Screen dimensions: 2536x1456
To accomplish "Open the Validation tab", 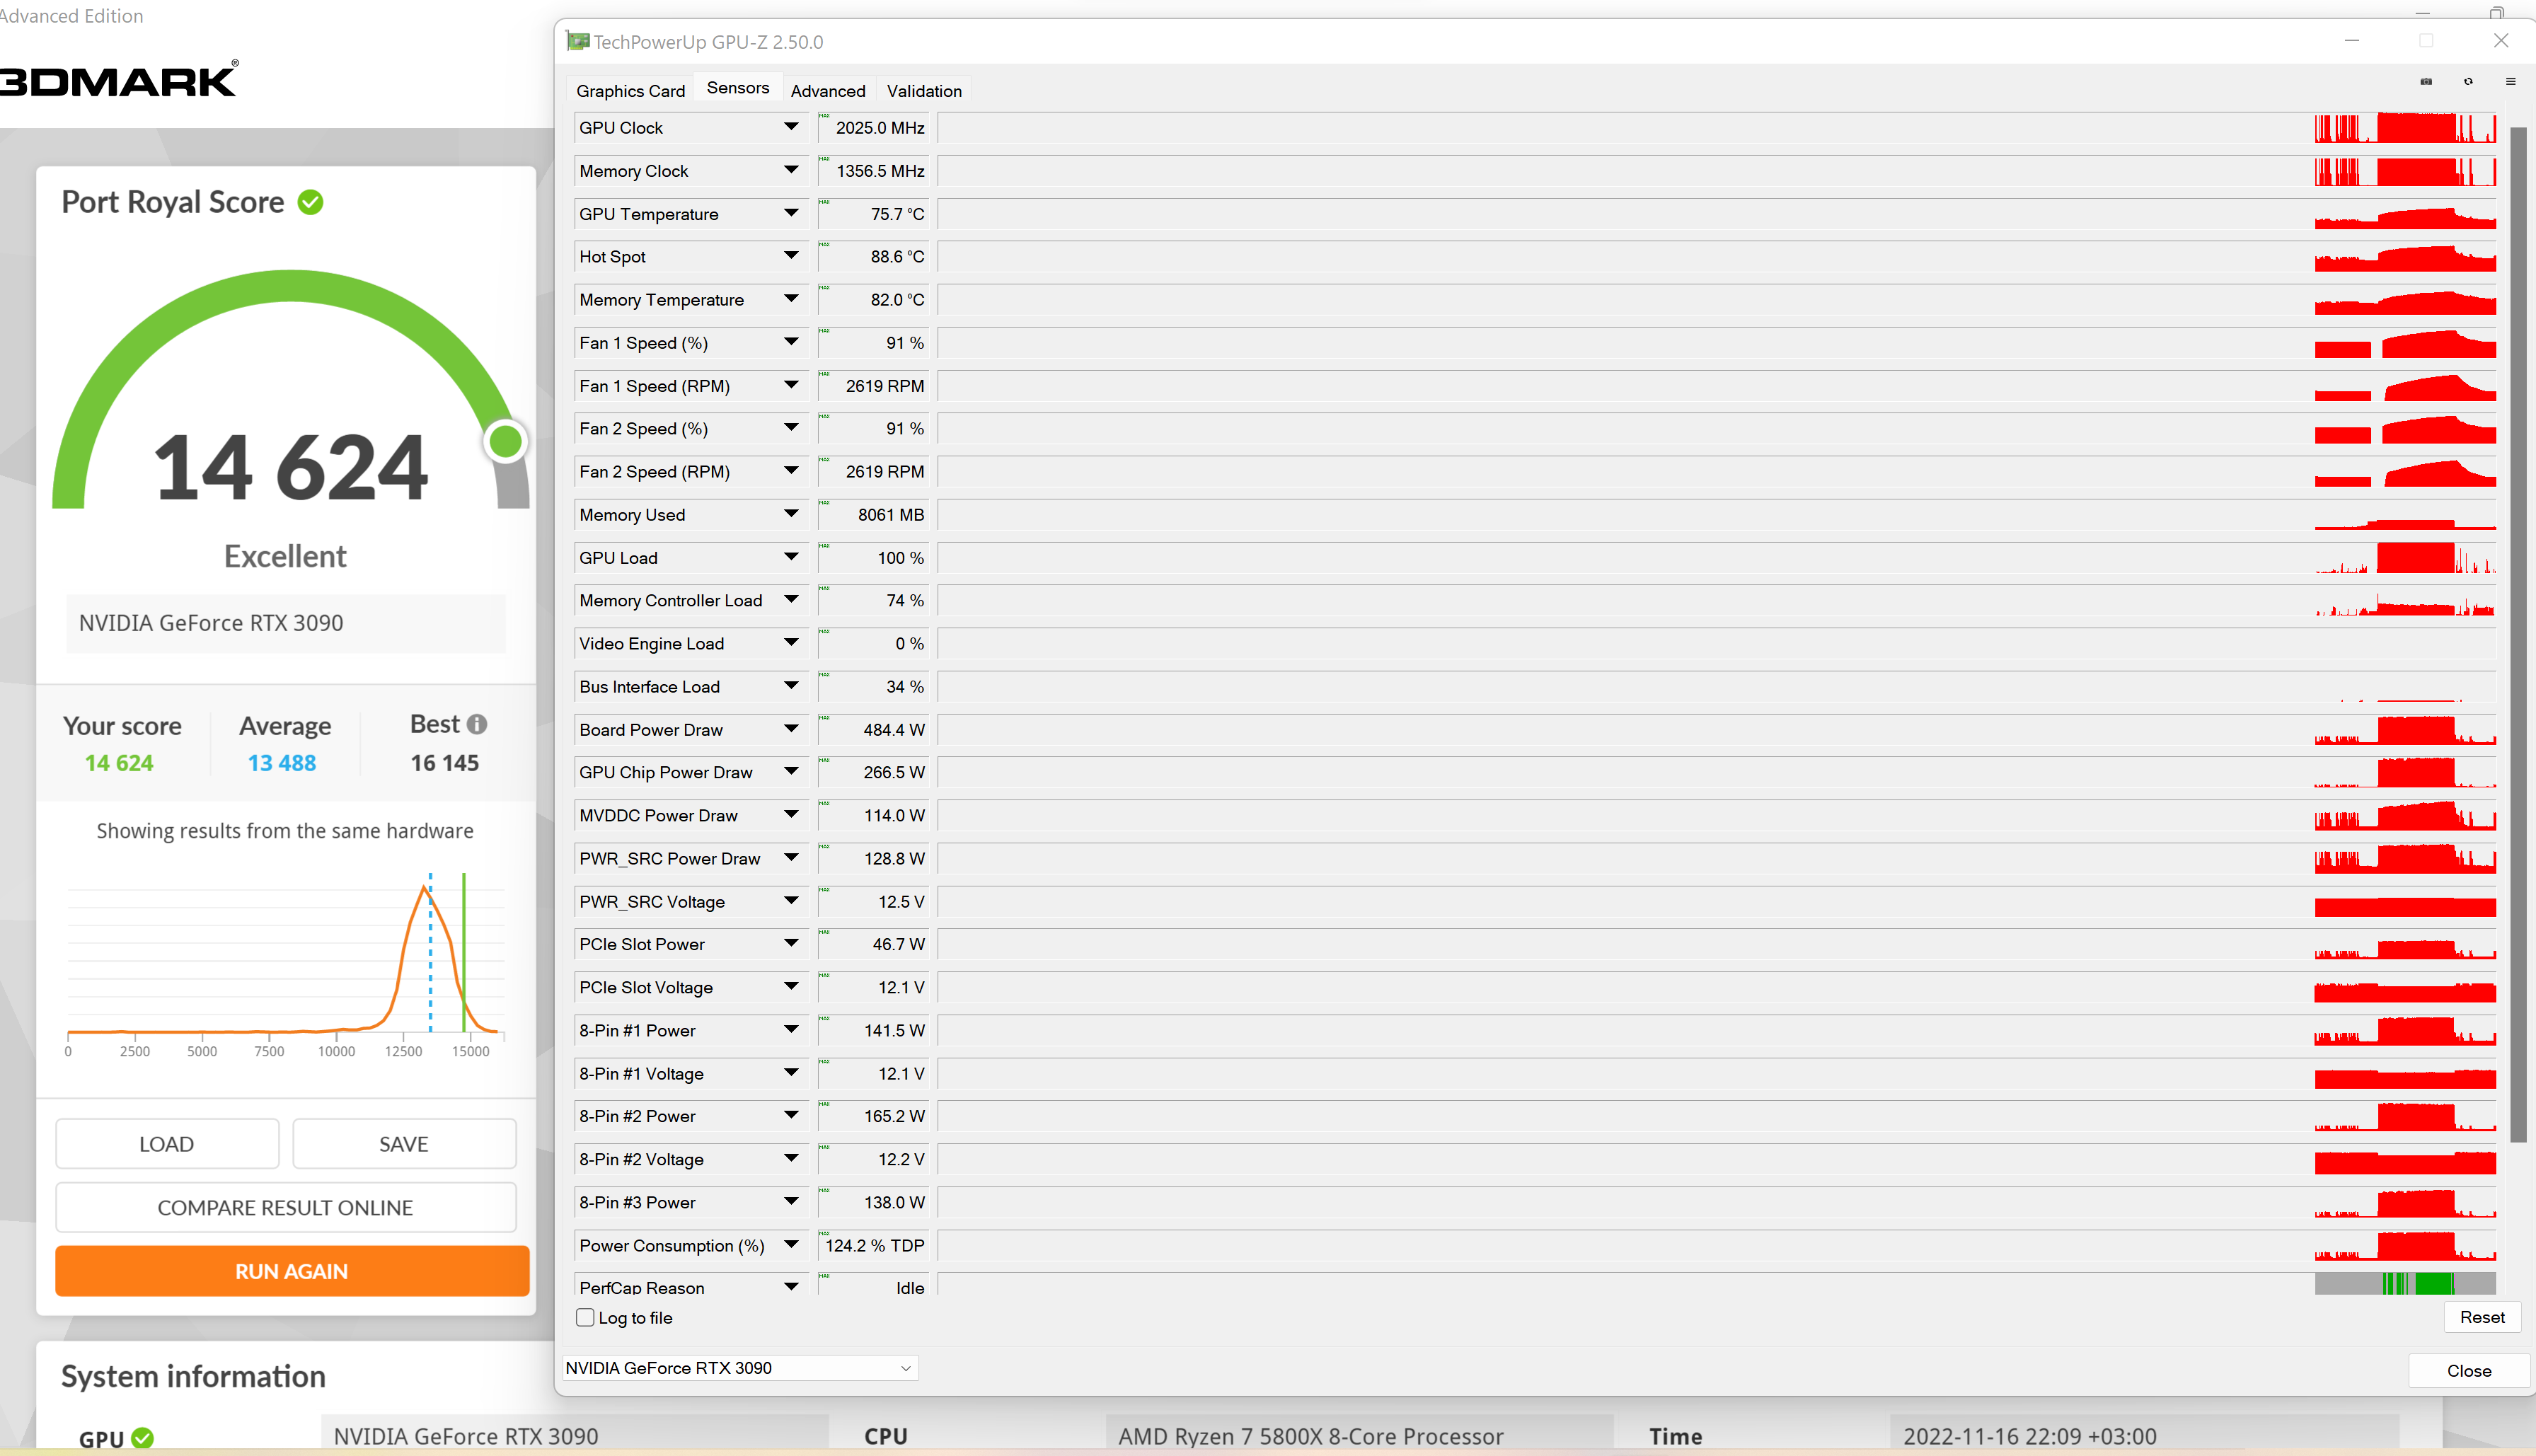I will click(x=923, y=91).
